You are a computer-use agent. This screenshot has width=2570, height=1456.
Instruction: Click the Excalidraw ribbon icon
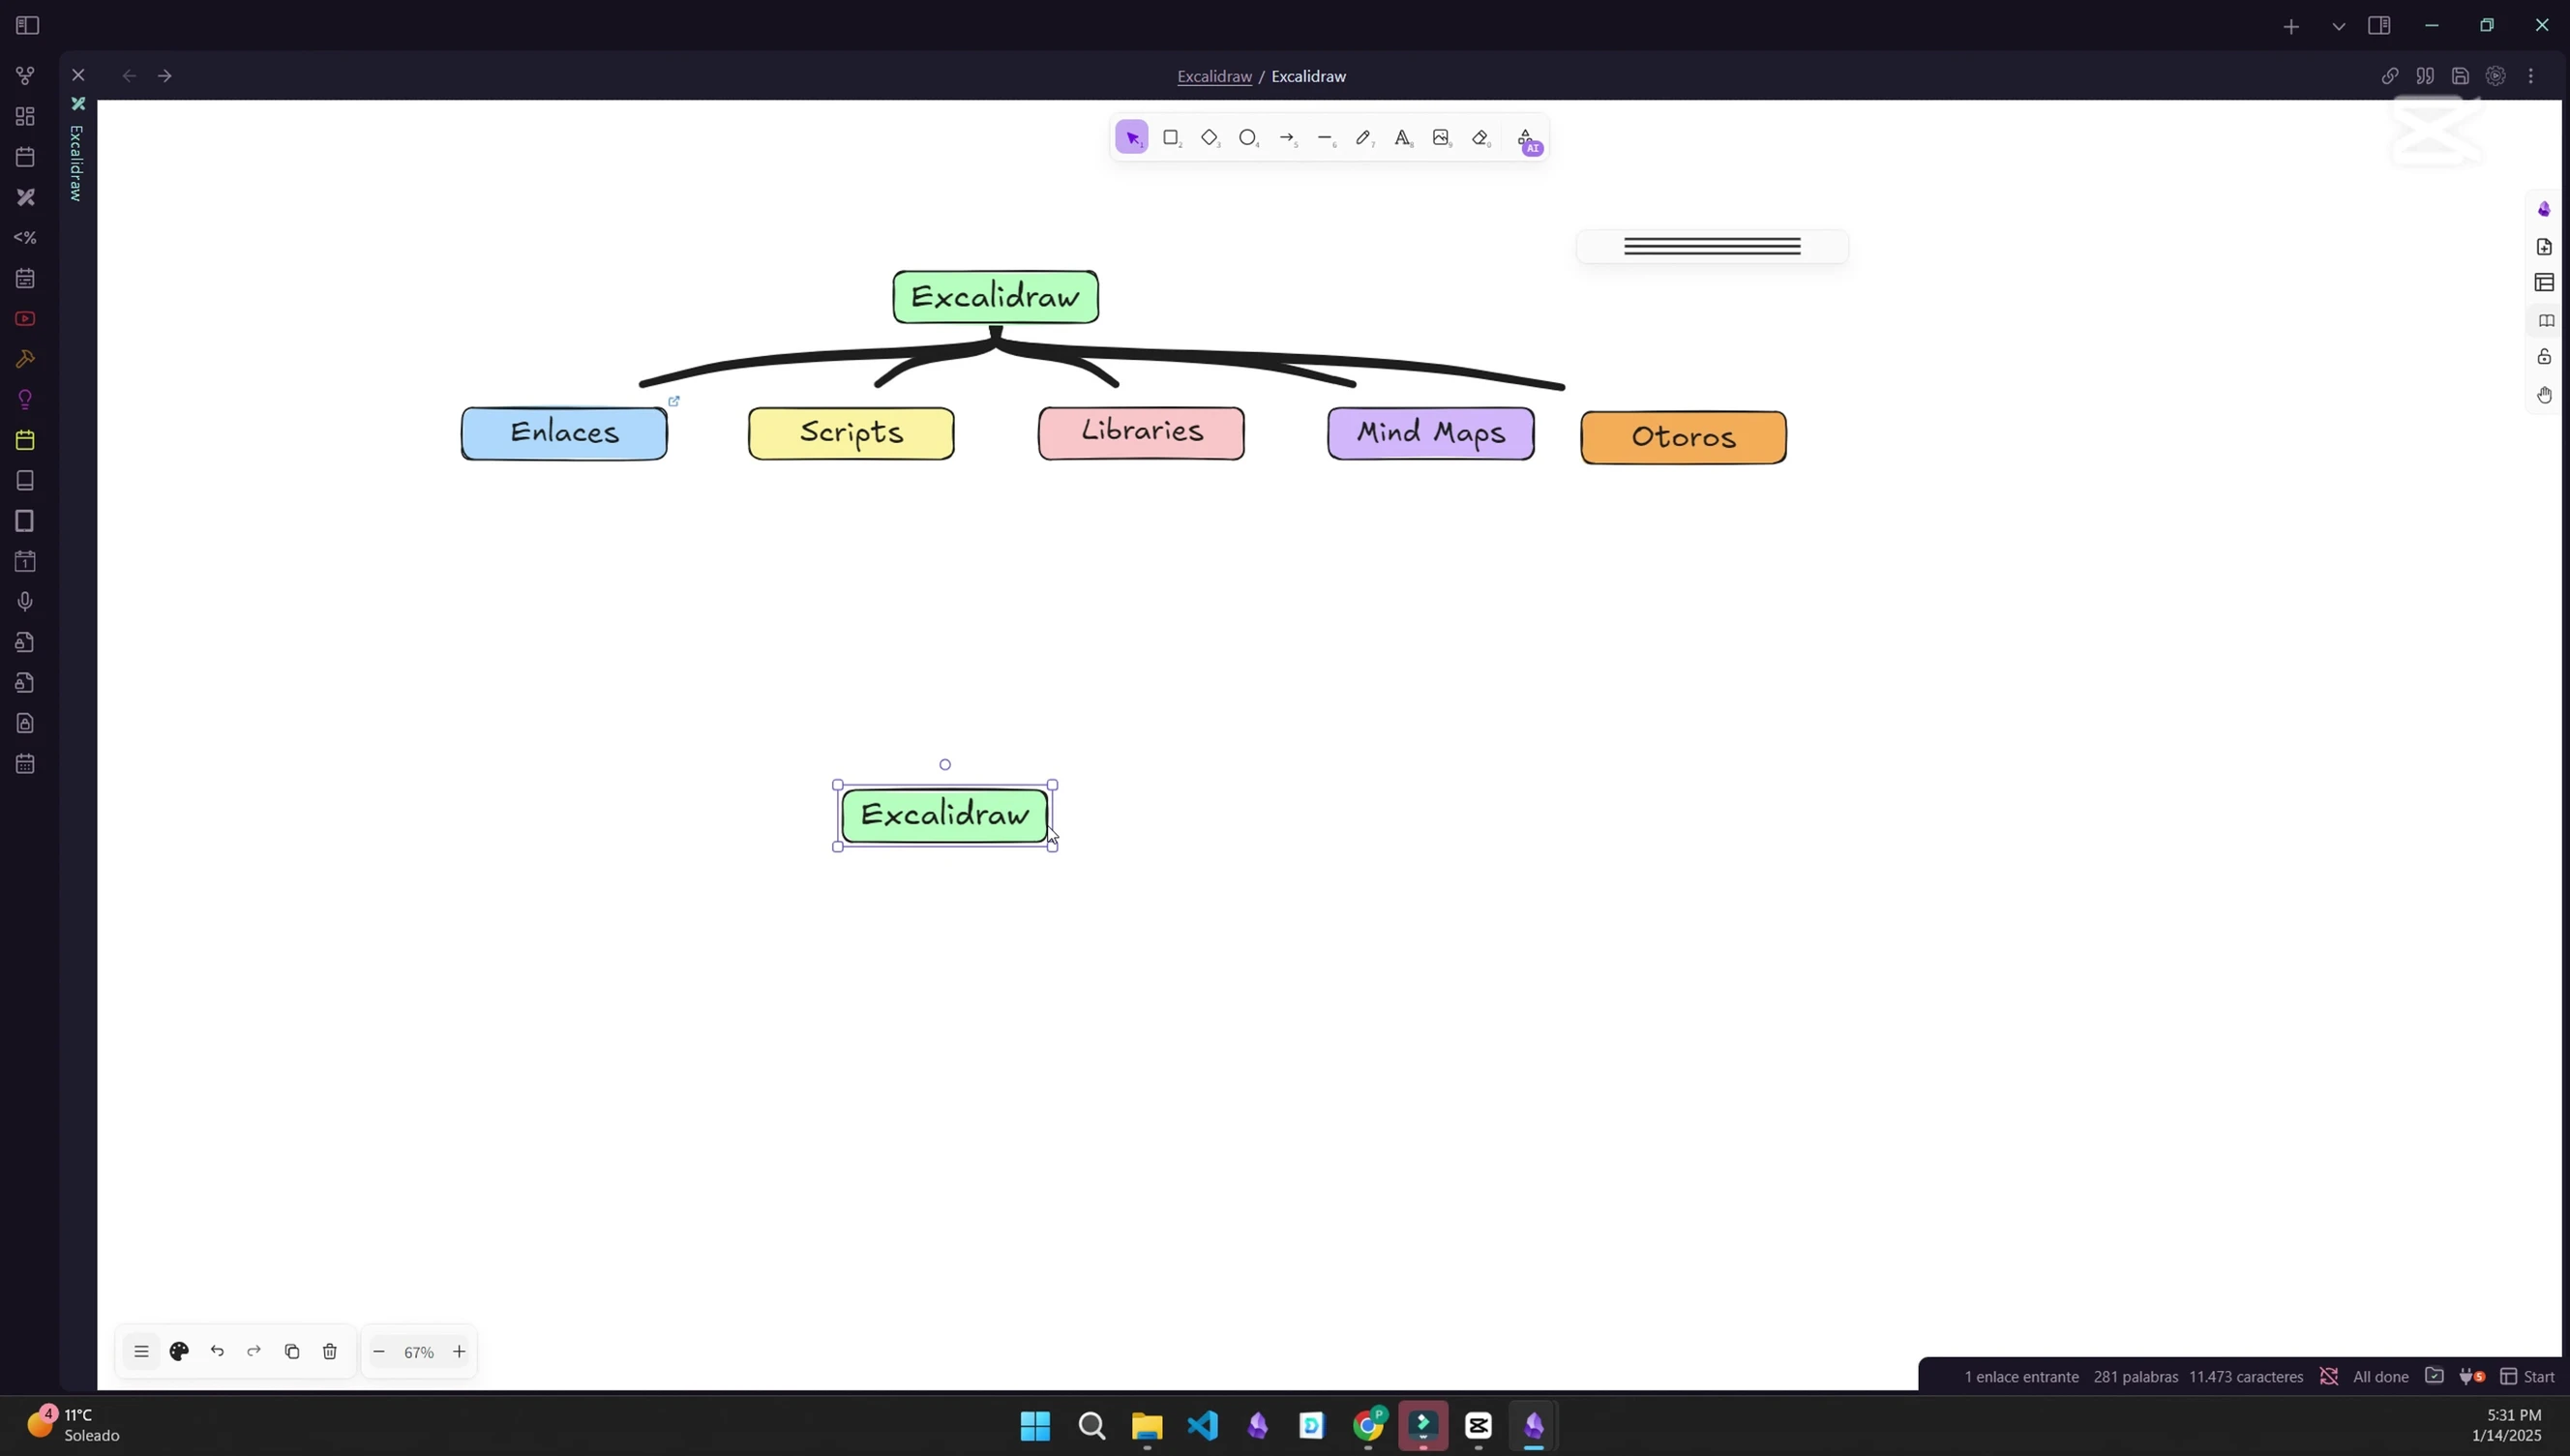(25, 197)
